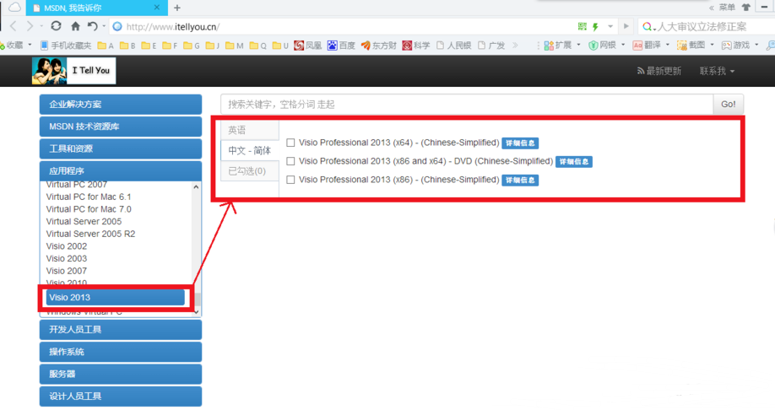Viewport: 775px width, 410px height.
Task: Tick Visio Professional 2013 (x86) checkbox
Action: (x=290, y=180)
